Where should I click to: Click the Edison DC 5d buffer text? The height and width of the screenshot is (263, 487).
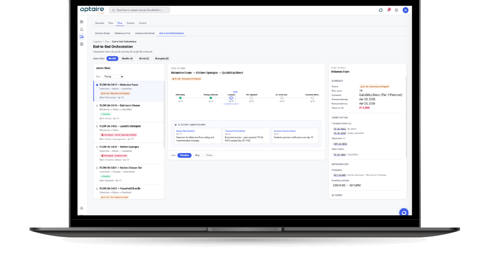coord(347,185)
